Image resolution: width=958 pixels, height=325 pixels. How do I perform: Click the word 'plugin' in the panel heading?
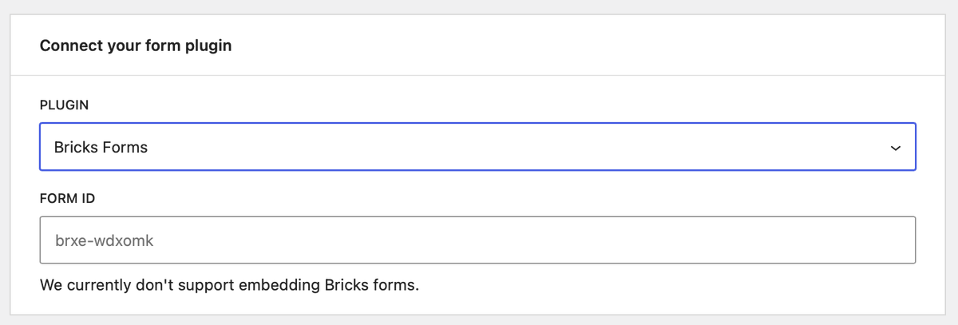tap(209, 46)
